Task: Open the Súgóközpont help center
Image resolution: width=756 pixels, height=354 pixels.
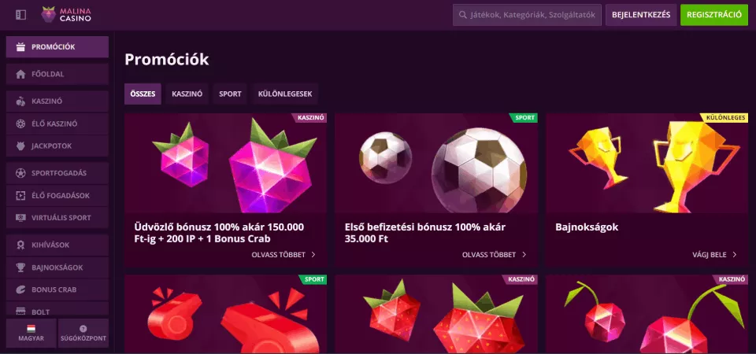Action: [x=83, y=333]
